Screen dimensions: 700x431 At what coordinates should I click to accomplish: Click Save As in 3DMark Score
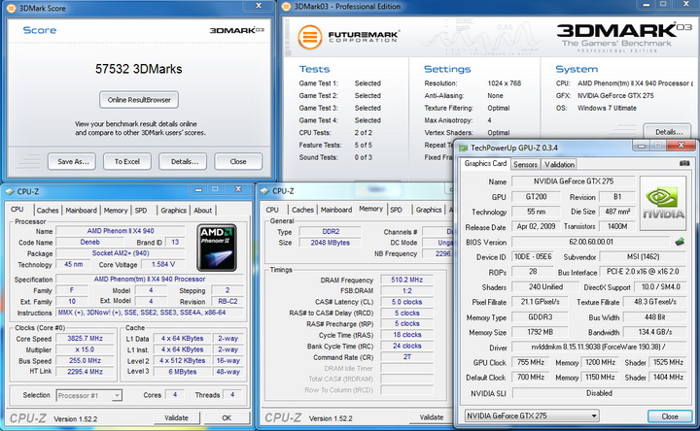coord(73,162)
